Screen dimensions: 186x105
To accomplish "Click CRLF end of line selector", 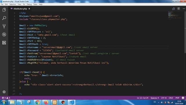I will (171, 98).
